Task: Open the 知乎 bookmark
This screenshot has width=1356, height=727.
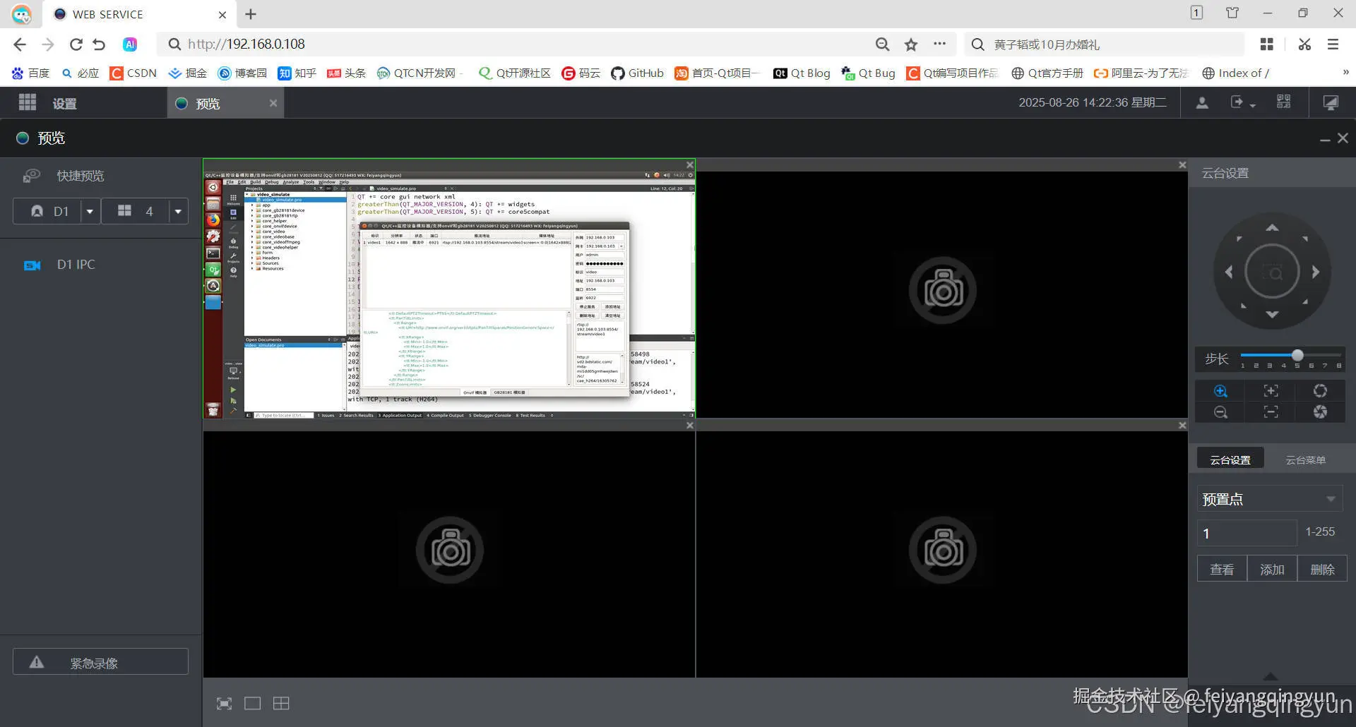Action: tap(297, 73)
